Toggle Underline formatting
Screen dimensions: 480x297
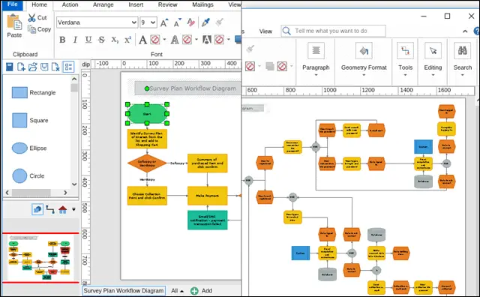pyautogui.click(x=88, y=40)
